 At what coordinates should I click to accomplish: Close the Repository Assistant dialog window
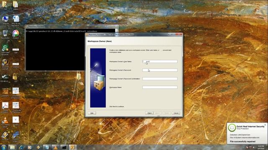pos(179,34)
